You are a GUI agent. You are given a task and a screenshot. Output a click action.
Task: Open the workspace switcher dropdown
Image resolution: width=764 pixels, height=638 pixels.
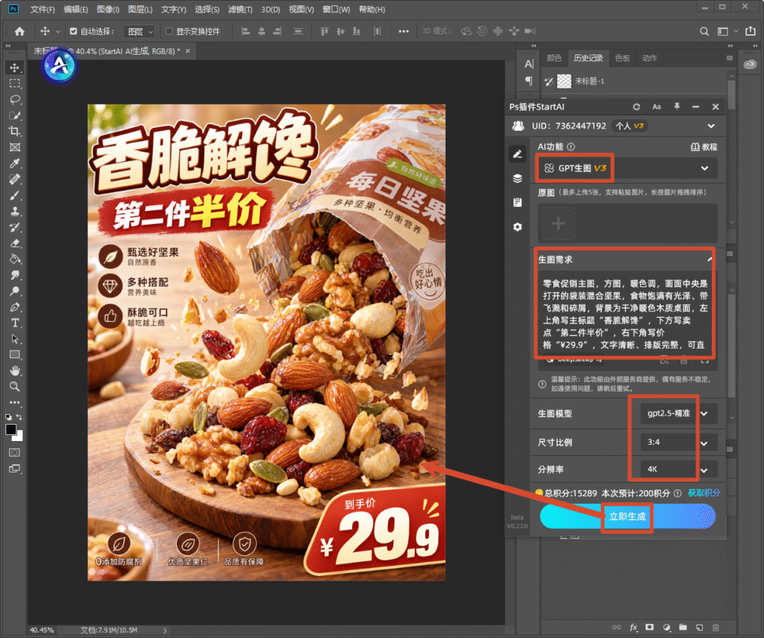pyautogui.click(x=727, y=31)
